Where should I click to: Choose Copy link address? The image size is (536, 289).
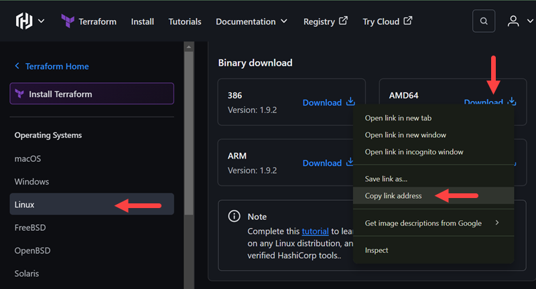[433, 195]
